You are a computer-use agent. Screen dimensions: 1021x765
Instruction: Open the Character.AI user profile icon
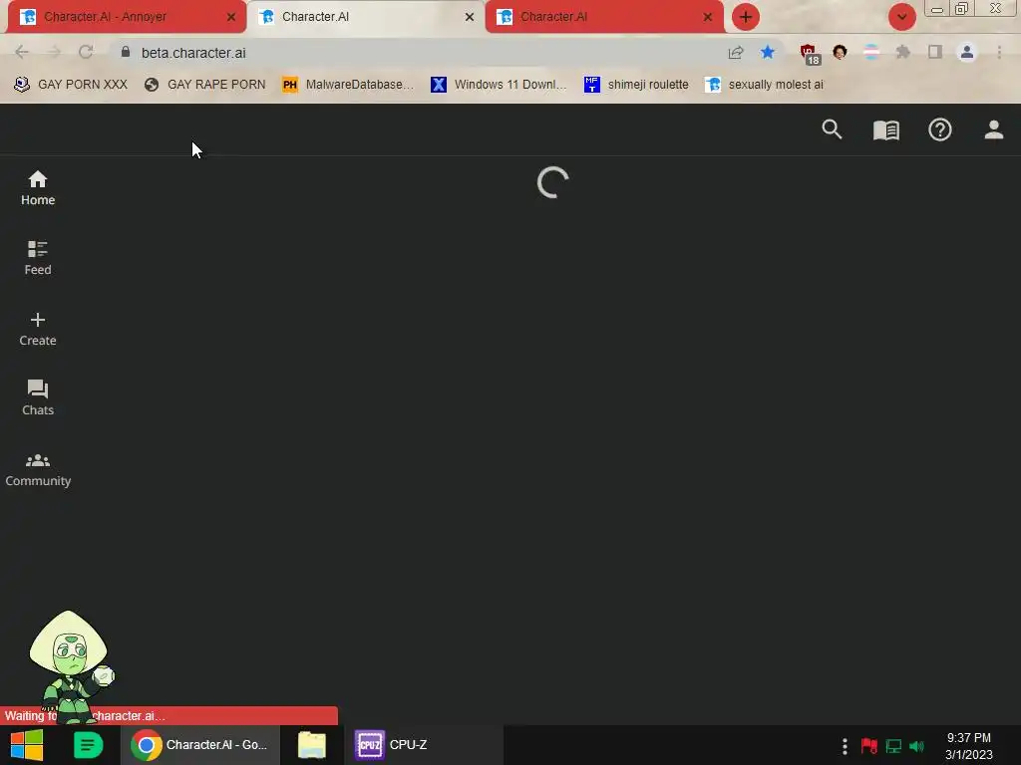[x=993, y=129]
